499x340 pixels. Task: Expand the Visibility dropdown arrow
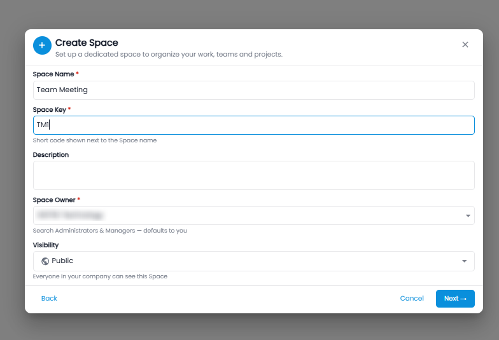[x=465, y=261]
